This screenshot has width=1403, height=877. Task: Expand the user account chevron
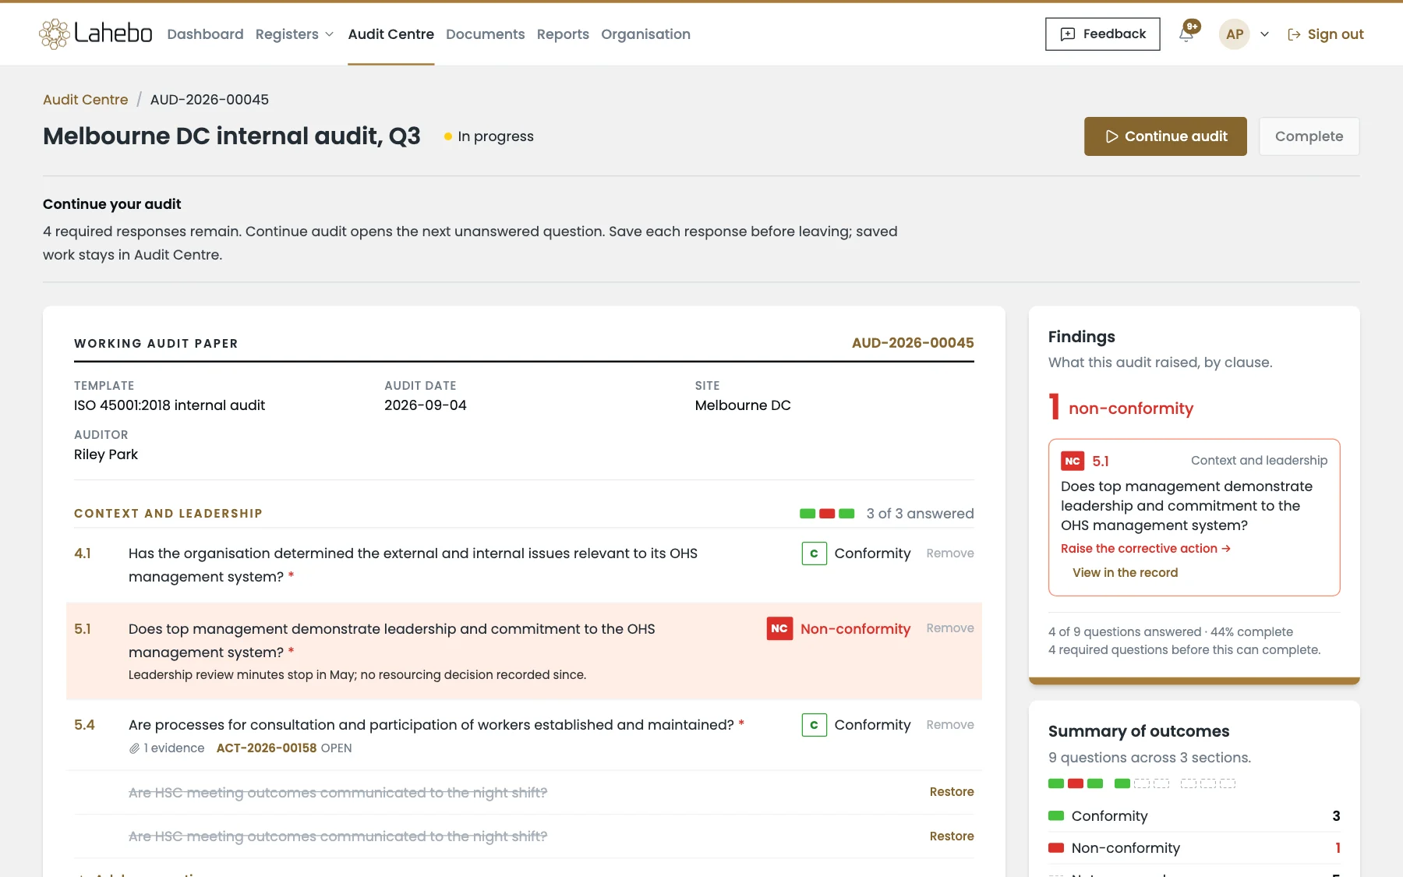tap(1265, 34)
